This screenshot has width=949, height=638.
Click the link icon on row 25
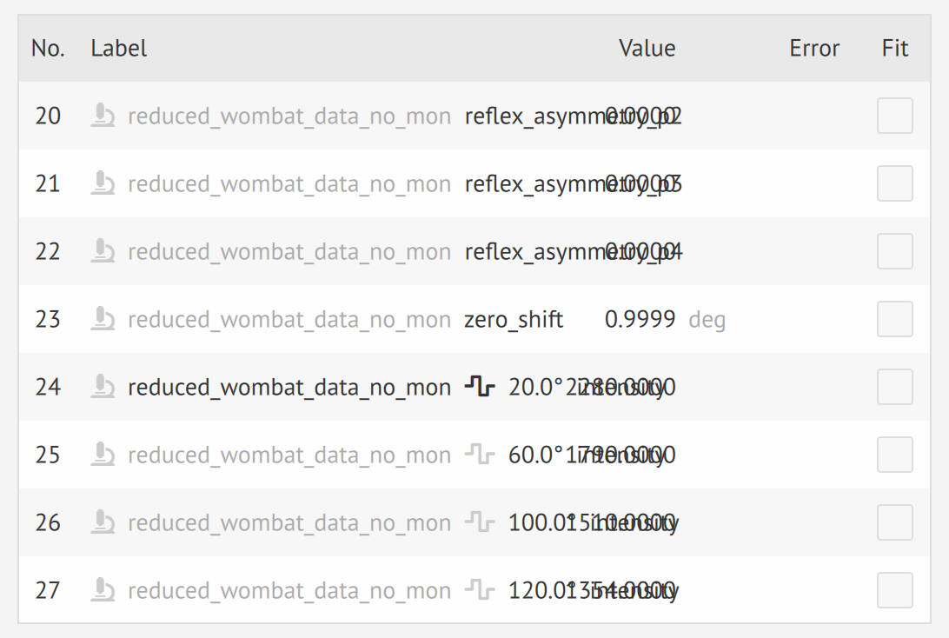102,455
